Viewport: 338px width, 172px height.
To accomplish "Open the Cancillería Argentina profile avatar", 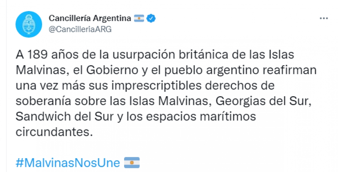I will pyautogui.click(x=29, y=24).
